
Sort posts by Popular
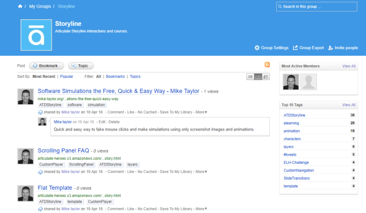(66, 76)
